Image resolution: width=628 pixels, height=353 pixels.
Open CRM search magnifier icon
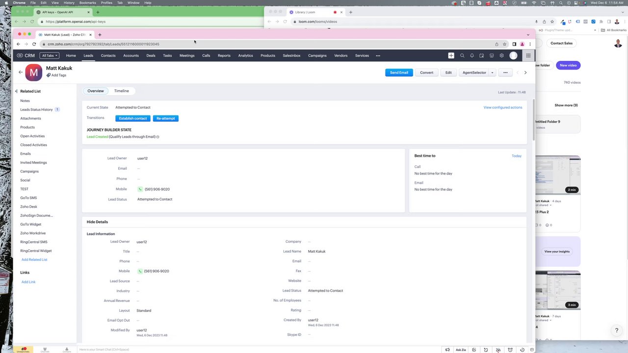point(462,55)
